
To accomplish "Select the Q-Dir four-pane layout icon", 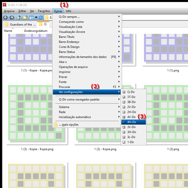I will tap(124, 92).
